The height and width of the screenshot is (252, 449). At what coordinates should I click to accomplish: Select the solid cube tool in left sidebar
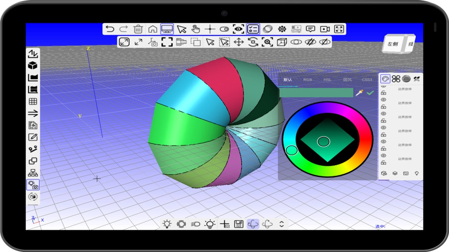(32, 66)
